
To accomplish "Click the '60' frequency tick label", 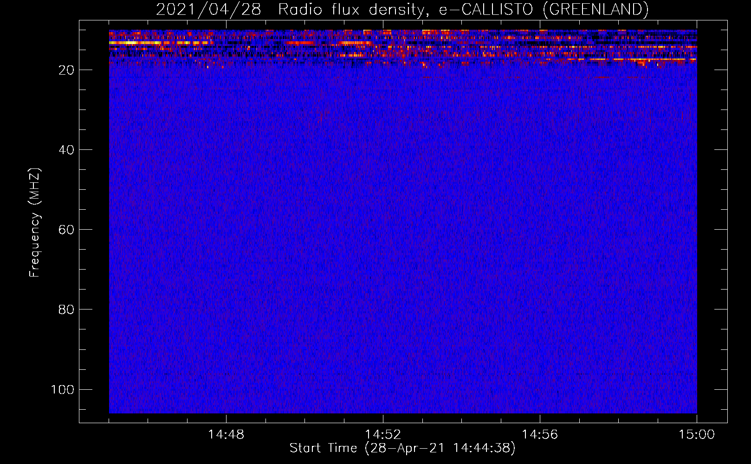I will 66,230.
